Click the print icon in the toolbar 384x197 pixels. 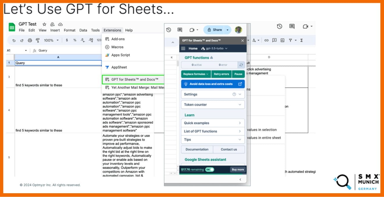[x=30, y=40]
